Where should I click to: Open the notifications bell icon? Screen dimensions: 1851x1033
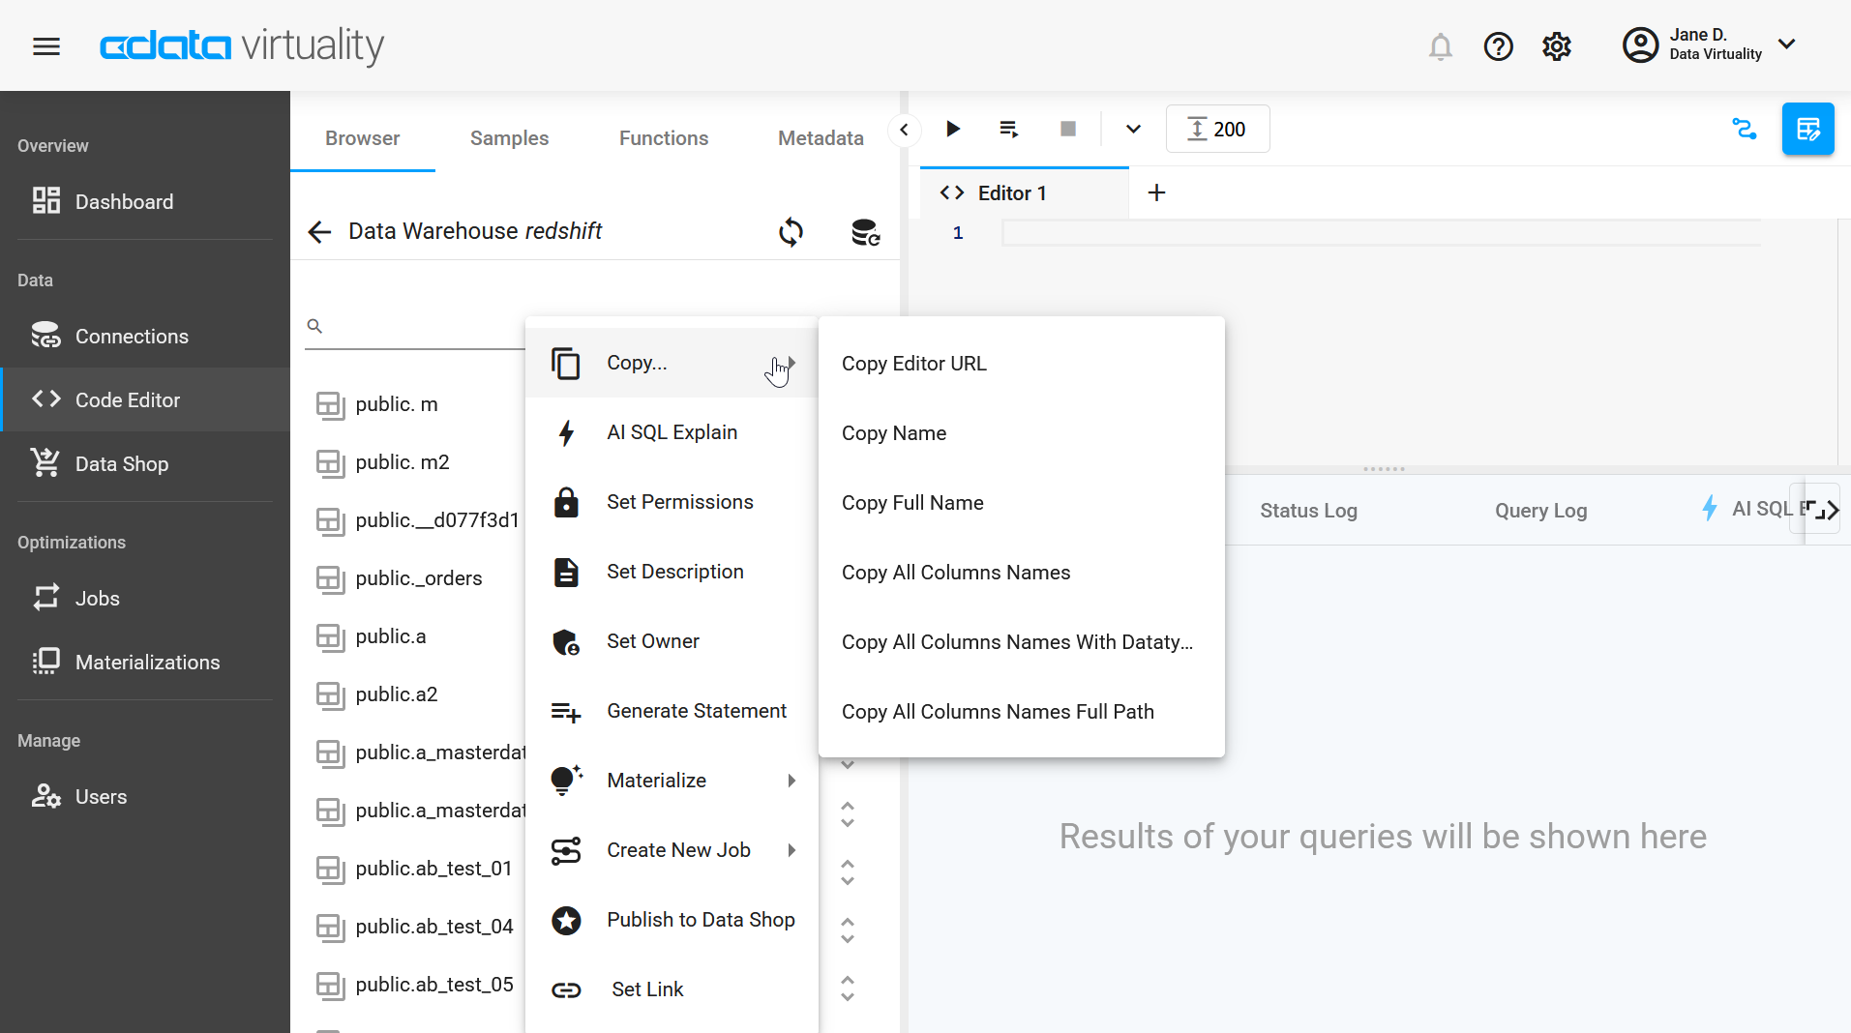pyautogui.click(x=1440, y=45)
